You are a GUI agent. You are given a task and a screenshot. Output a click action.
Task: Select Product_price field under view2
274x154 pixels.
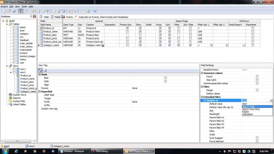(27, 85)
